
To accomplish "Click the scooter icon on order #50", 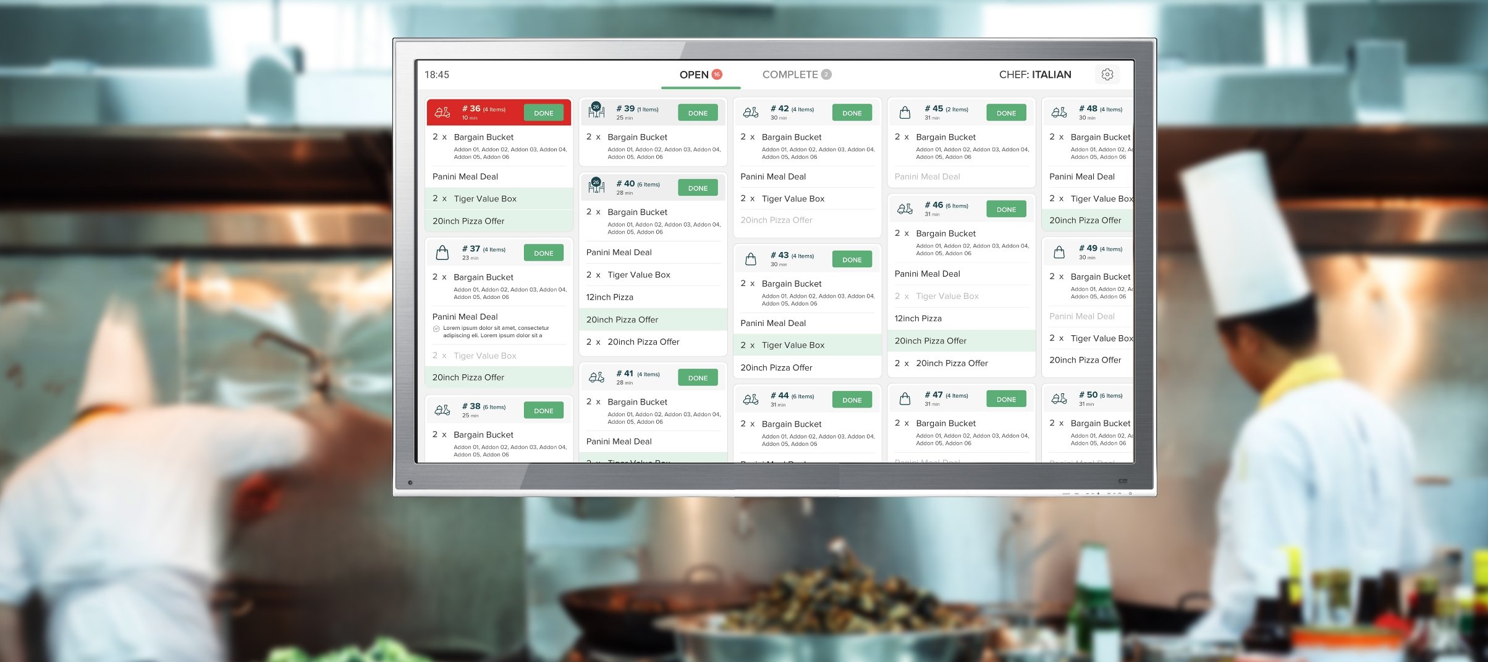I will tap(1058, 398).
